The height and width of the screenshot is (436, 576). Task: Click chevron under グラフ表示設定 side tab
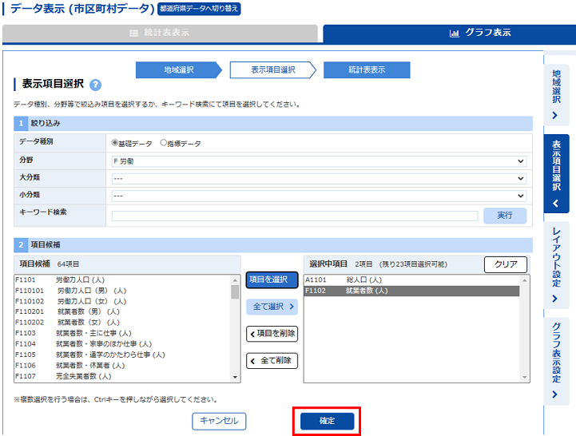(555, 394)
